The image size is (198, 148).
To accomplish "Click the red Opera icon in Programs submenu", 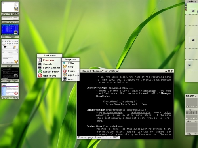I will pyautogui.click(x=65, y=71).
